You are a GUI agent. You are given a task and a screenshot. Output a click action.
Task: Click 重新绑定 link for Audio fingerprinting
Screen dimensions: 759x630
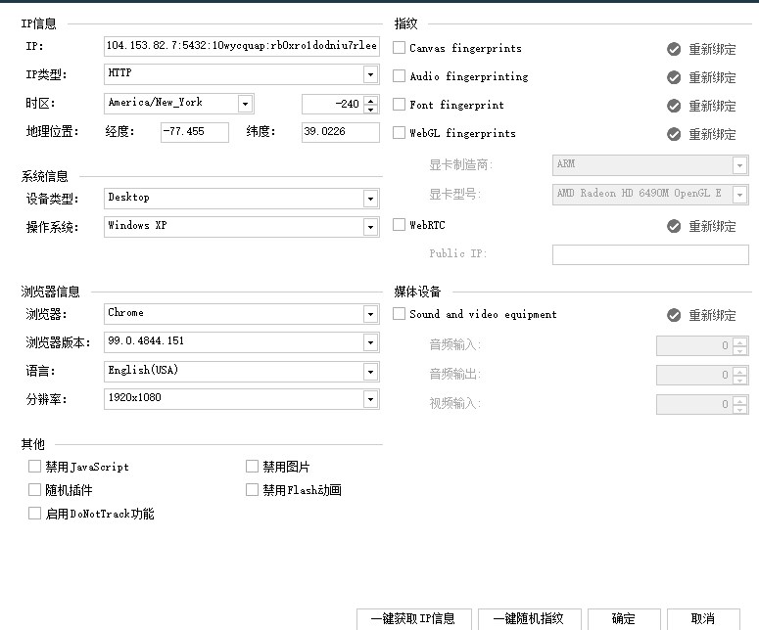(x=713, y=78)
